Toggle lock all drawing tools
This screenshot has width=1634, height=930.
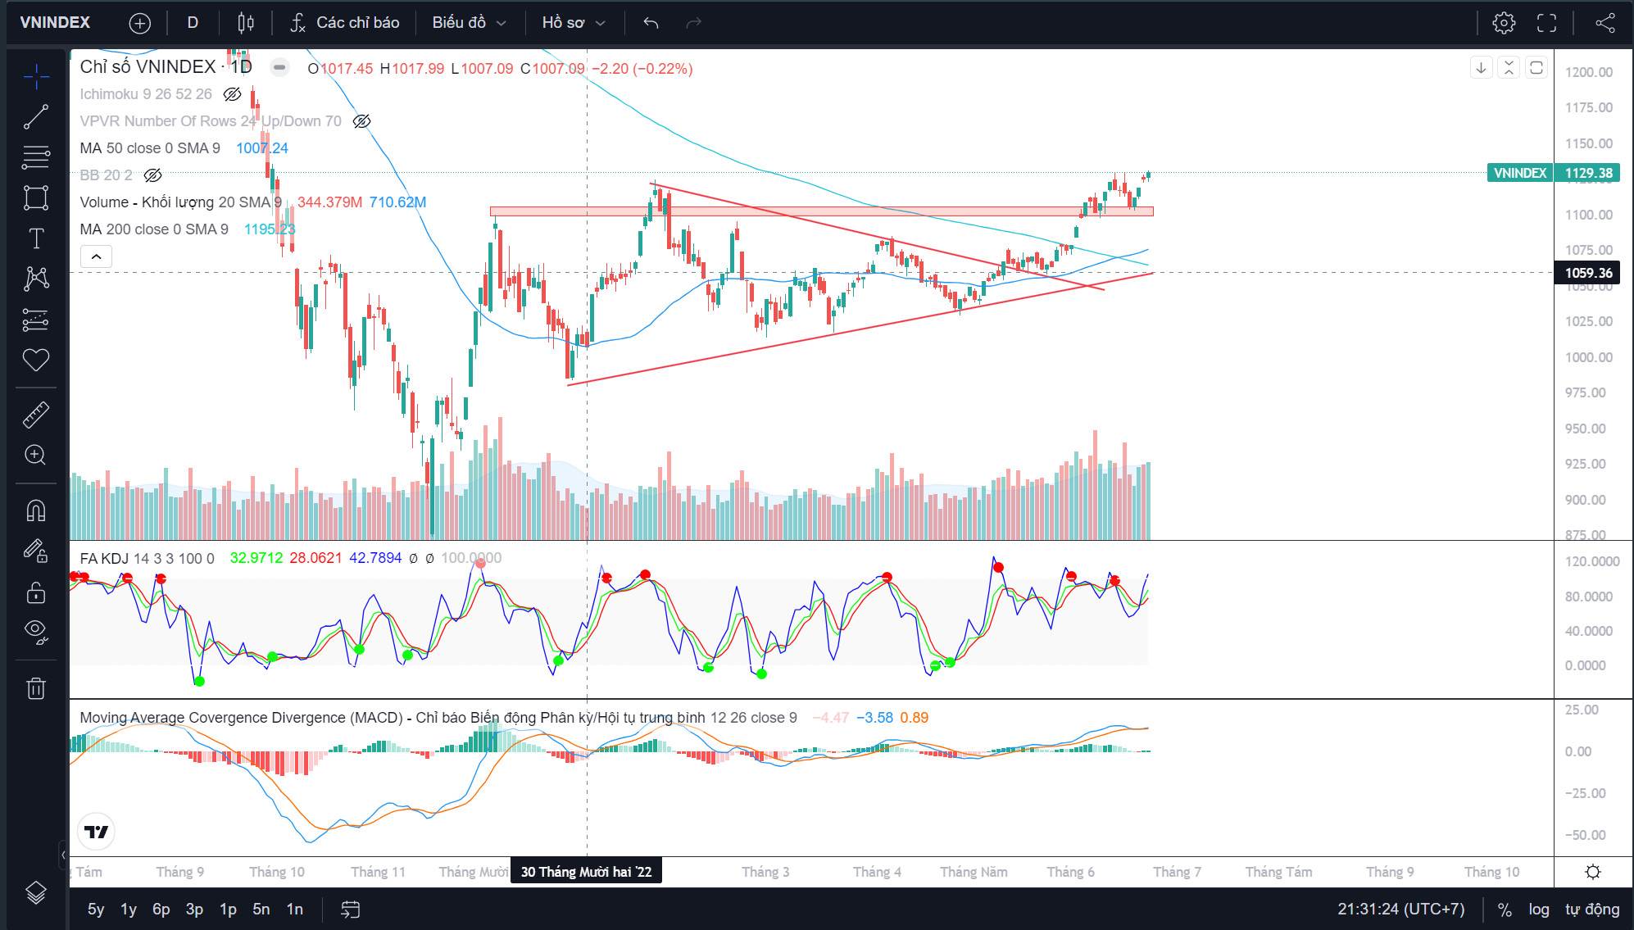pos(36,592)
